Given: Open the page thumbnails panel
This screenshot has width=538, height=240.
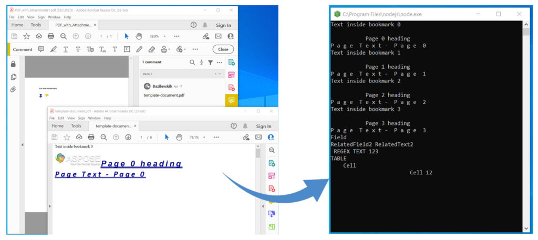Looking at the screenshot, I should (13, 77).
